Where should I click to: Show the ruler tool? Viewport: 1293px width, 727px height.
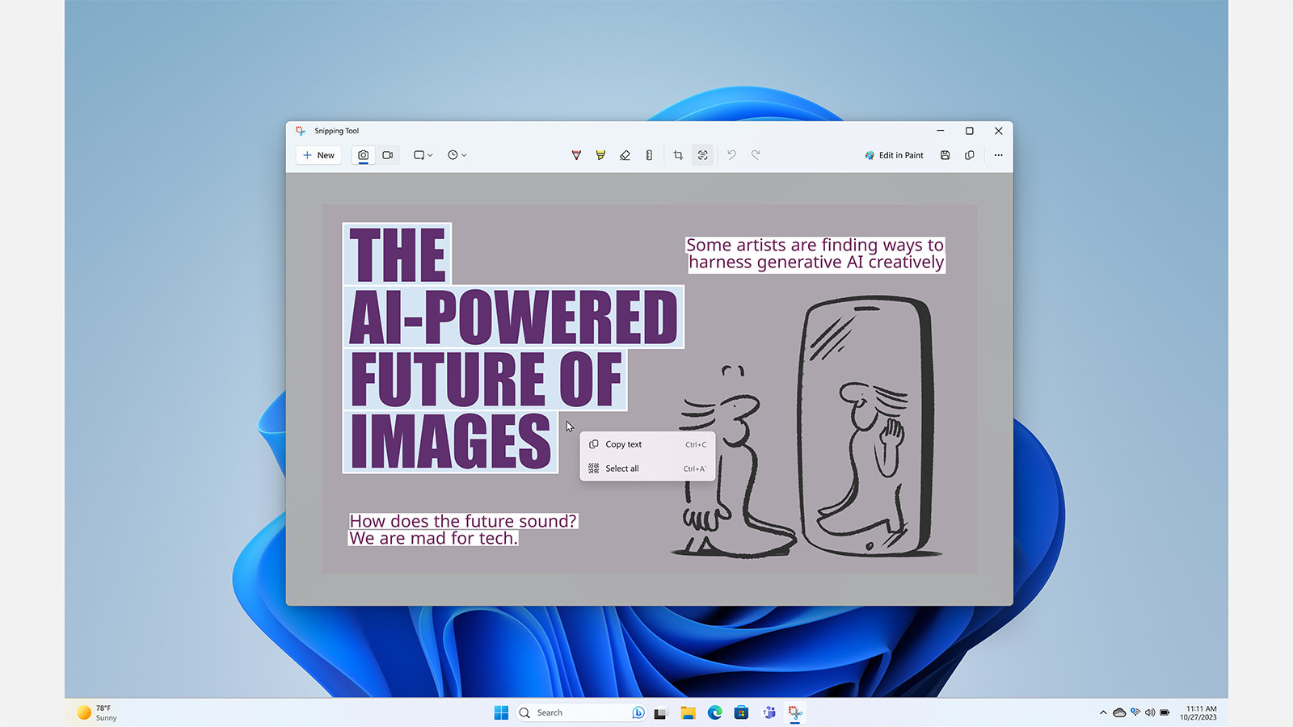[649, 155]
